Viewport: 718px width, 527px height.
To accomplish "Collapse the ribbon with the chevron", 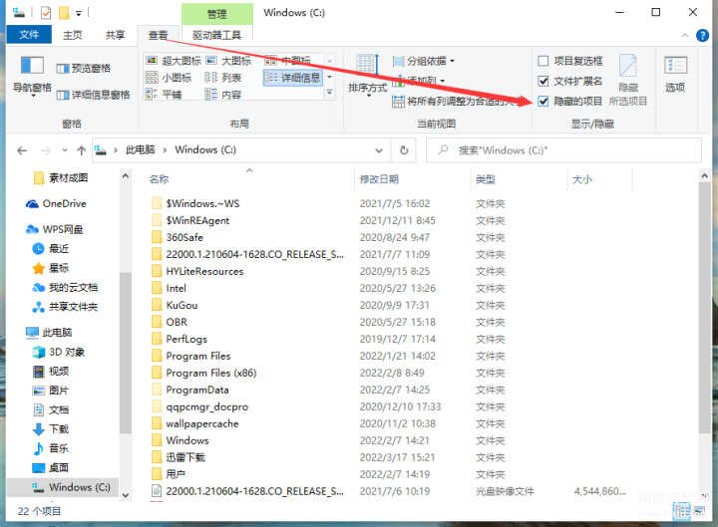I will (684, 35).
